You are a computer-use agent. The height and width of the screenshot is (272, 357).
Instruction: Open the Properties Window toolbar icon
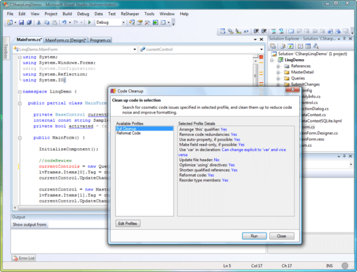139,22
